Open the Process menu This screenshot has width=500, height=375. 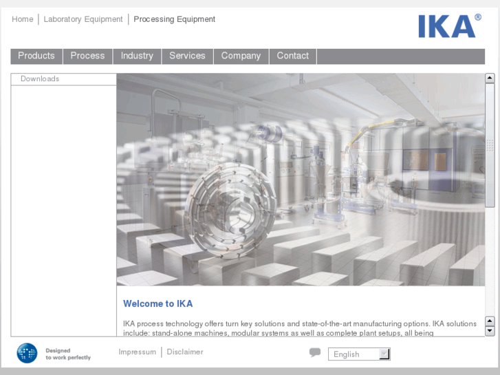pyautogui.click(x=88, y=56)
